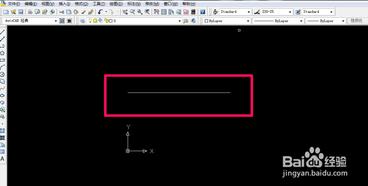The height and width of the screenshot is (186, 368).
Task: Open the text style Standard dropdown
Action: [x=249, y=12]
